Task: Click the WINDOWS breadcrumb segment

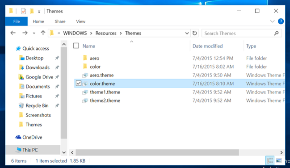Action: click(75, 33)
